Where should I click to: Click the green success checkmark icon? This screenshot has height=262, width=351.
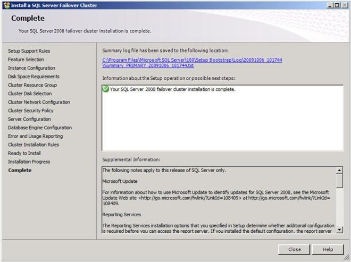106,89
